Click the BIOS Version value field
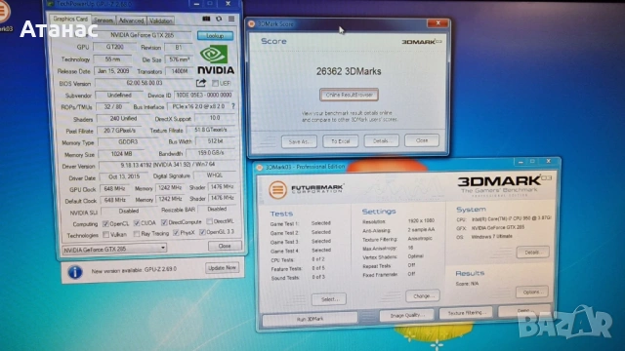 click(144, 83)
